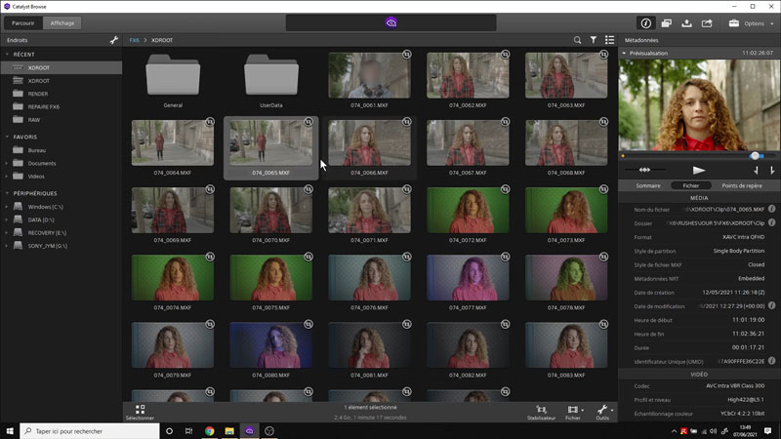Click the wrench icon beside Endroits
The width and height of the screenshot is (781, 439).
[x=114, y=40]
